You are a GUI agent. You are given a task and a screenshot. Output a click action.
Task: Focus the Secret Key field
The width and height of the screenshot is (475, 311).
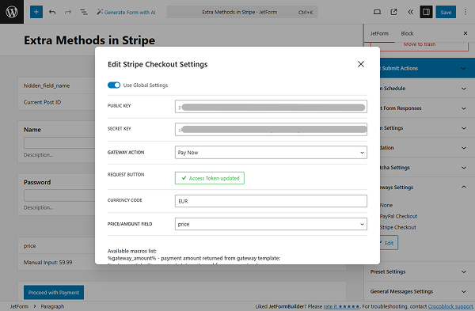pos(271,129)
